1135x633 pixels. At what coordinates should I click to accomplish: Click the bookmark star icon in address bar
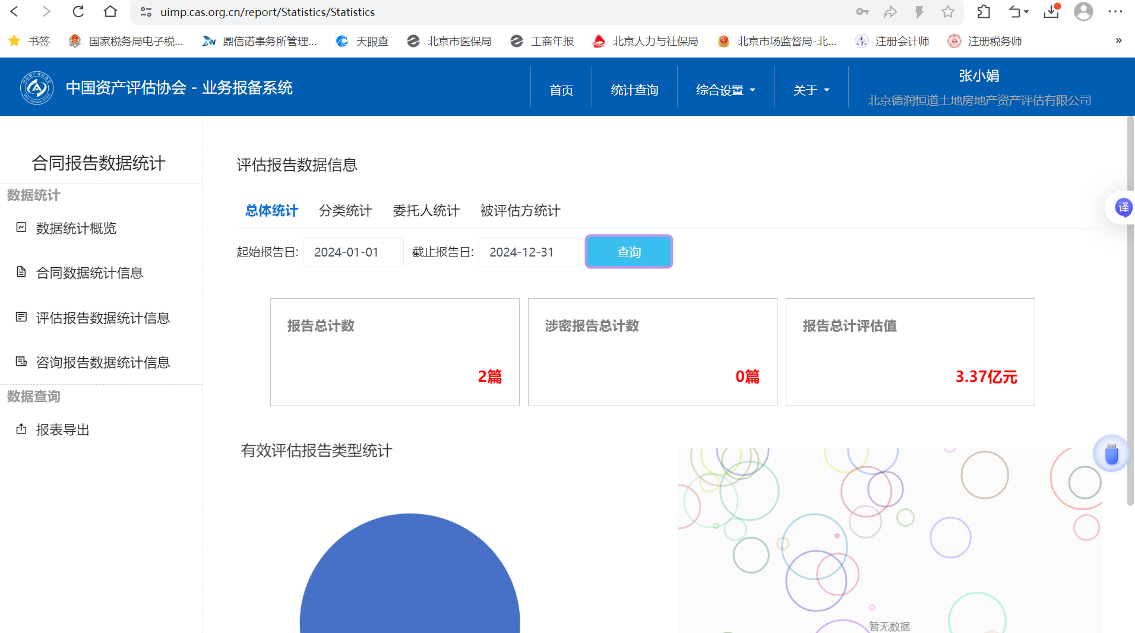[x=948, y=12]
